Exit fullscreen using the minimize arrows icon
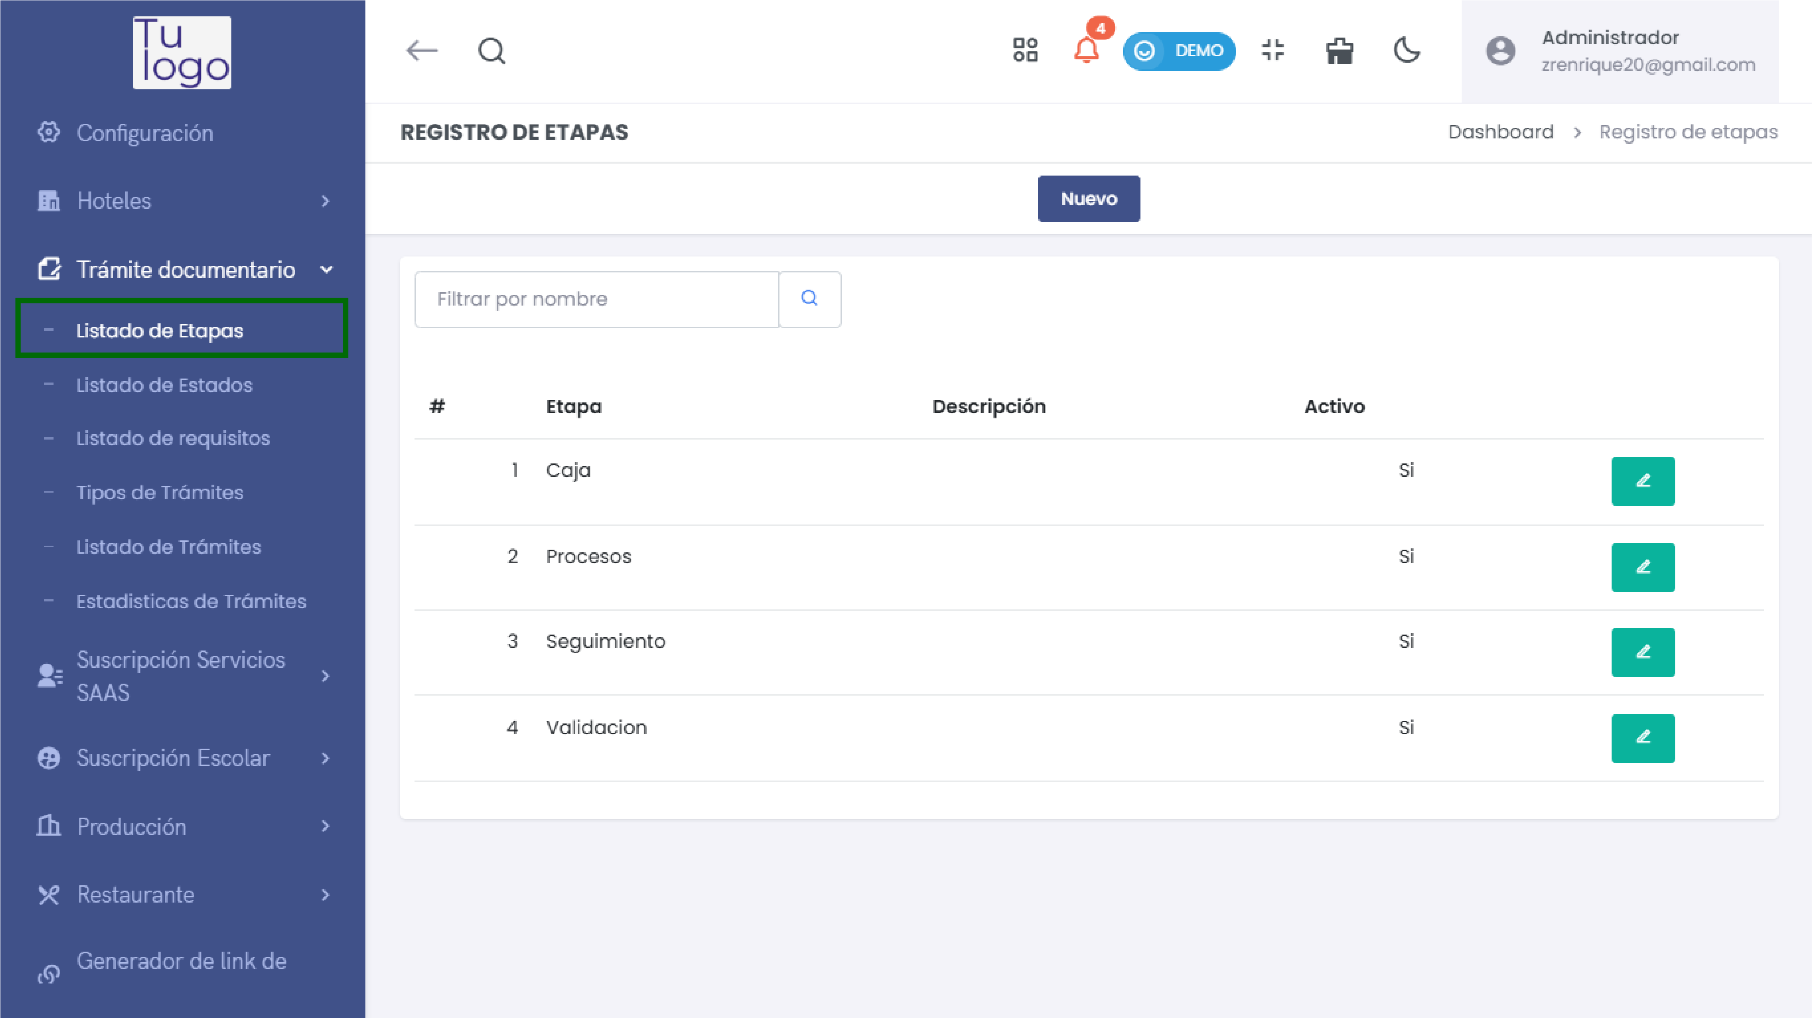1812x1018 pixels. 1272,50
